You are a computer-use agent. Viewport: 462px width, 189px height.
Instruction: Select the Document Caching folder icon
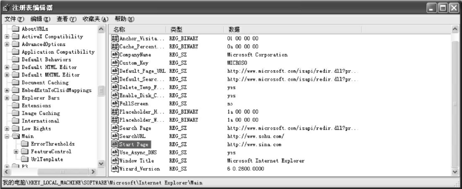15,83
